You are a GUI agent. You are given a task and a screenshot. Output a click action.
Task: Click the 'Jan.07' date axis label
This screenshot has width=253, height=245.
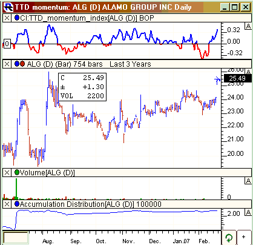[x=181, y=241]
